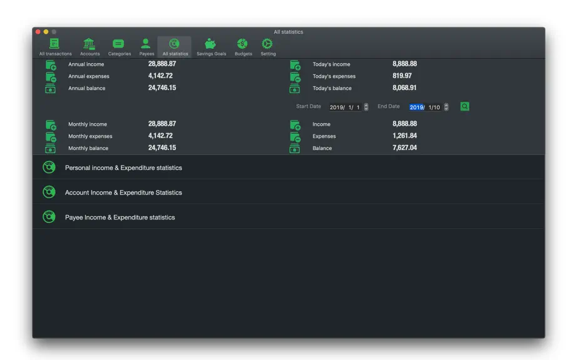Viewport: 577px width, 360px height.
Task: Click the Today's balance cash icon
Action: click(x=295, y=89)
